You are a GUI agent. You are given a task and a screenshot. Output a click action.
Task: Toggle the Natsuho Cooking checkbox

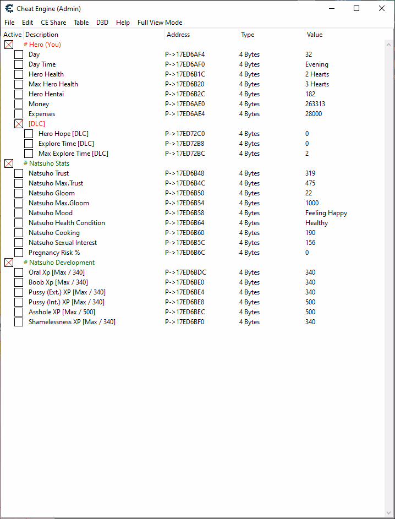[19, 233]
